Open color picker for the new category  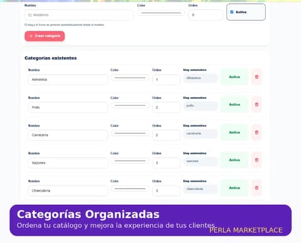(x=161, y=13)
